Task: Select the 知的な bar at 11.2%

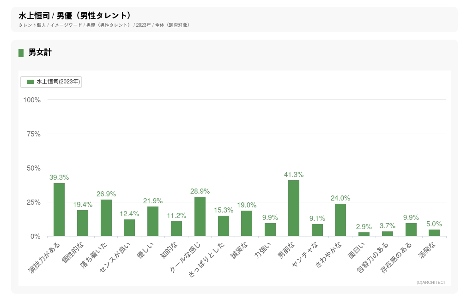Action: [x=176, y=229]
